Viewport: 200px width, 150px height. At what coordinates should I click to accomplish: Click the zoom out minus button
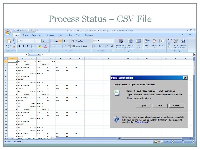[172, 142]
